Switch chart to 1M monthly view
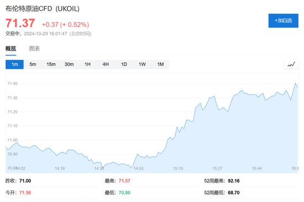The image size is (304, 202). [160, 64]
